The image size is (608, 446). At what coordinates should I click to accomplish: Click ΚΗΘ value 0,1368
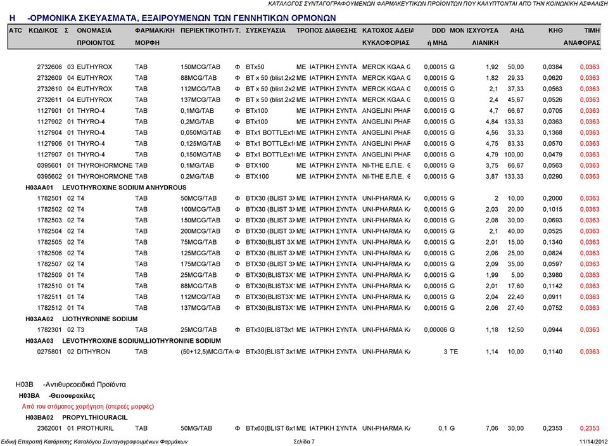click(552, 132)
